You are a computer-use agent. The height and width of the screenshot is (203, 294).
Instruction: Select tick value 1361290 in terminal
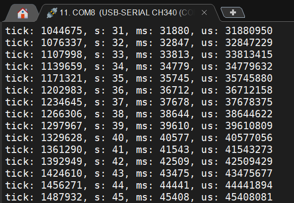(x=61, y=150)
